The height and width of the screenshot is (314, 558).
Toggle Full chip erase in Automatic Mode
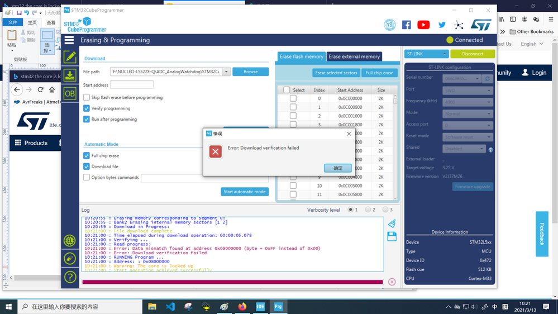click(87, 155)
